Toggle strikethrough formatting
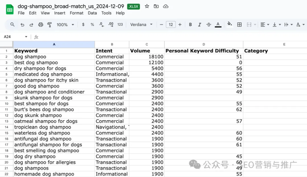Viewport: 307px width, 177px height. (x=209, y=25)
